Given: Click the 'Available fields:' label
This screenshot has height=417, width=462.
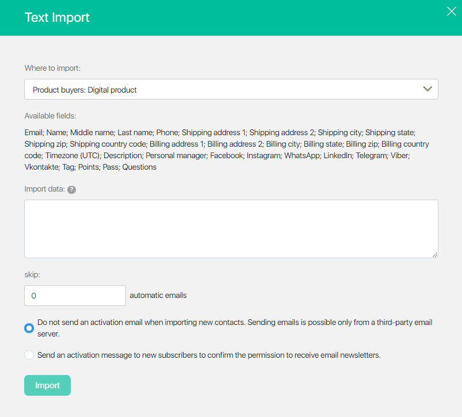Looking at the screenshot, I should [x=50, y=116].
